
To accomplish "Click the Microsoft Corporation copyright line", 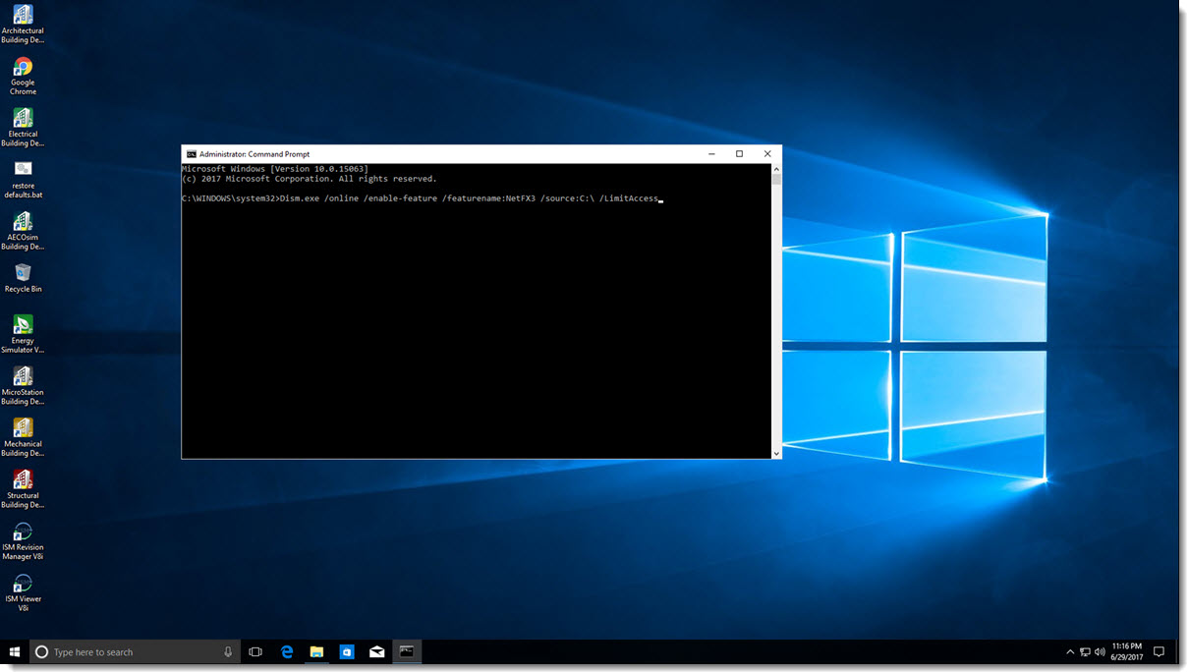I will coord(310,179).
